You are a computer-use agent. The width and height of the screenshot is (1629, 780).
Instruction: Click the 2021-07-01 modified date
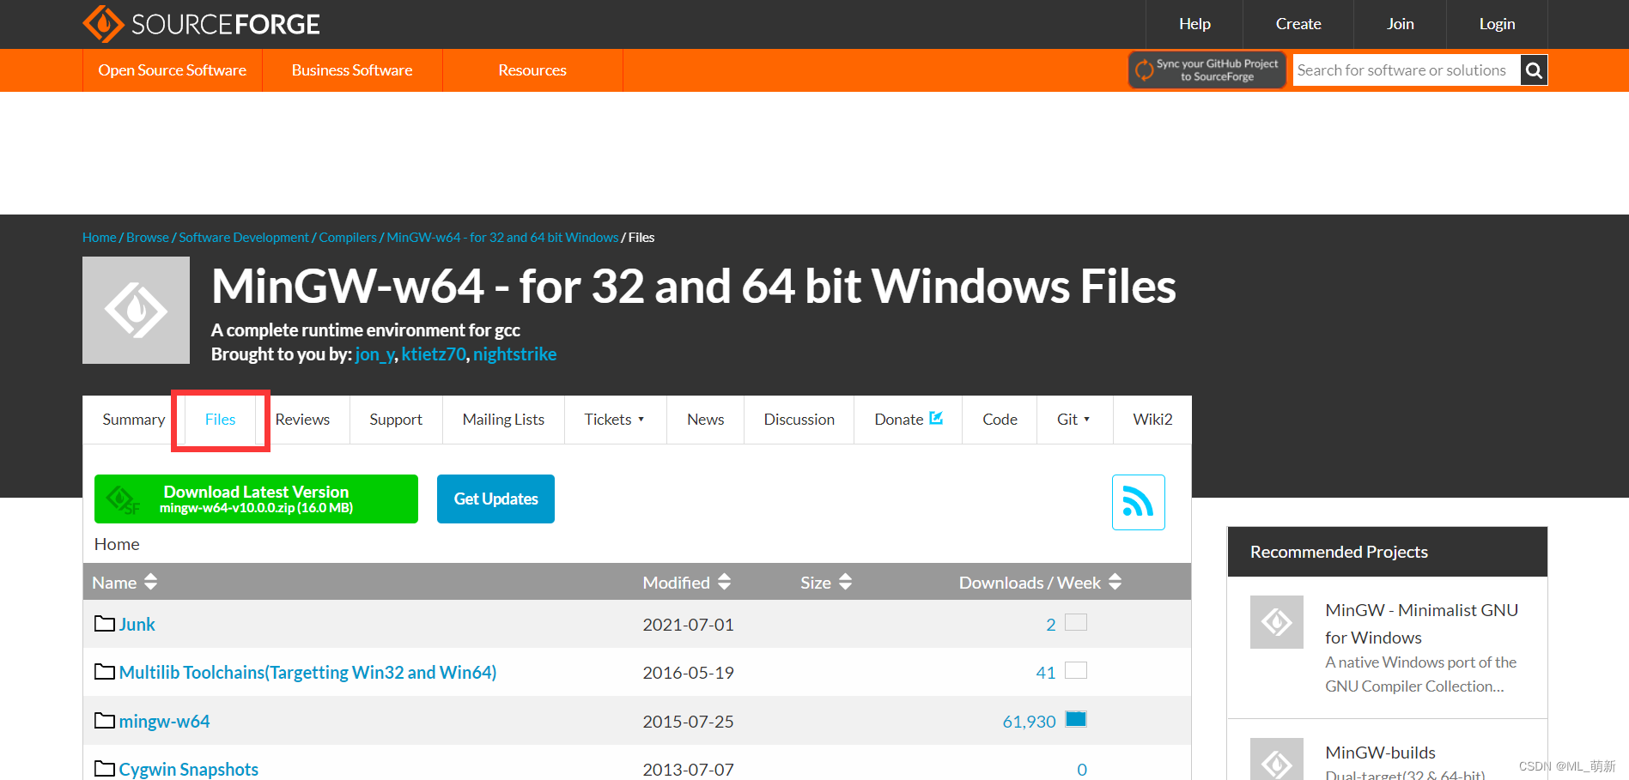click(x=688, y=625)
